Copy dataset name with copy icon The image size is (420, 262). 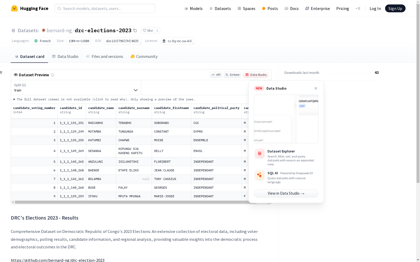(135, 30)
